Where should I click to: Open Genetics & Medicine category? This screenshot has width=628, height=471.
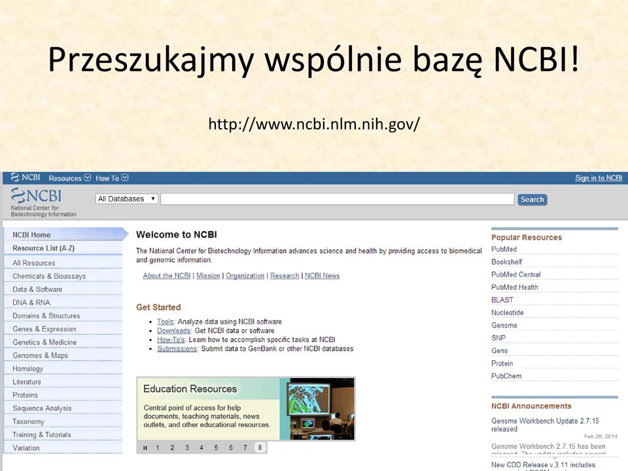(x=63, y=342)
